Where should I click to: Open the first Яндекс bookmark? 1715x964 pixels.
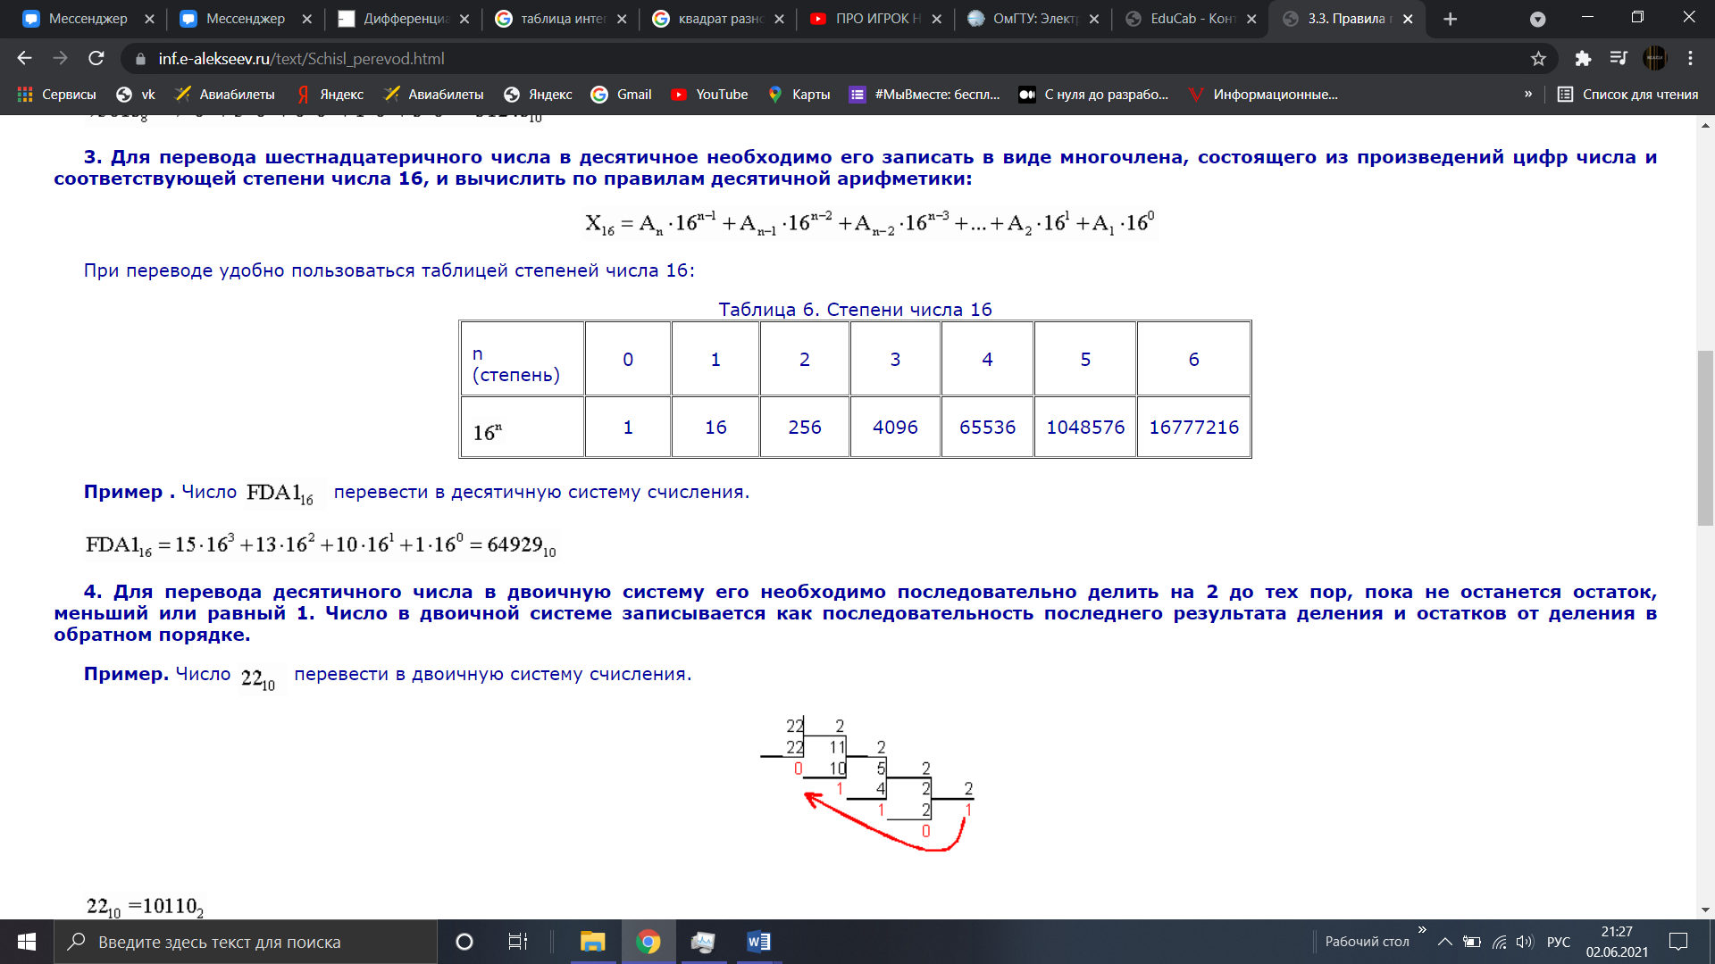(x=330, y=94)
